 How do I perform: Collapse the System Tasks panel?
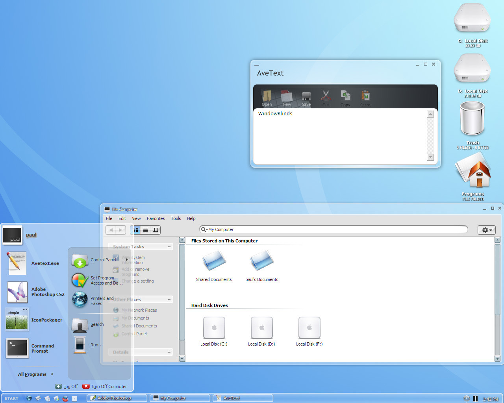(169, 247)
